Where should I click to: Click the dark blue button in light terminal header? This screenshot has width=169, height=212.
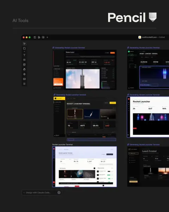(110, 154)
